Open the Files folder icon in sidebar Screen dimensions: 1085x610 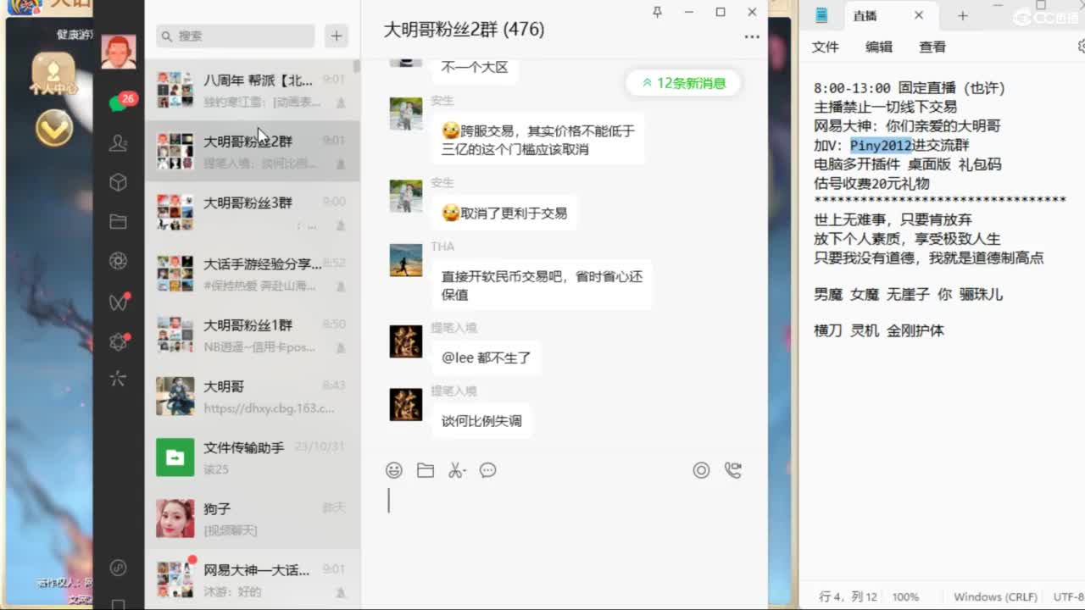(119, 222)
